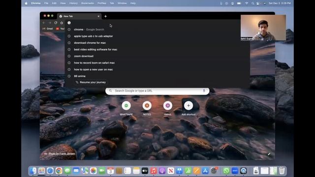
Task: Pick "apple type usb c to usb adapter" suggestion
Action: click(157, 36)
